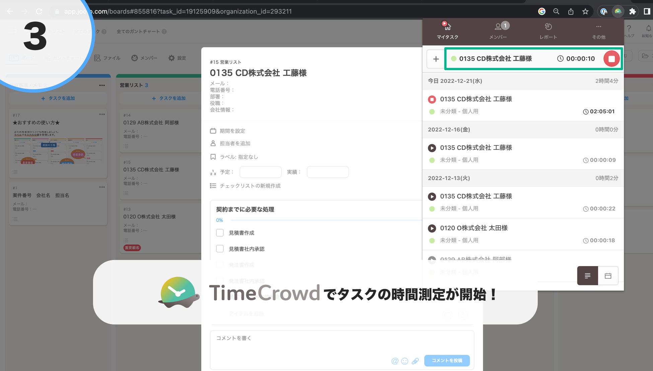
Task: Check the 見積書社内承認 checkbox
Action: [x=220, y=249]
